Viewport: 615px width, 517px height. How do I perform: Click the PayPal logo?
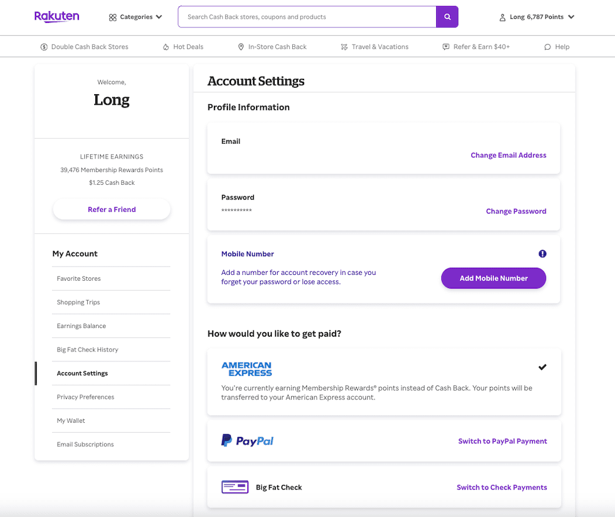pos(247,441)
